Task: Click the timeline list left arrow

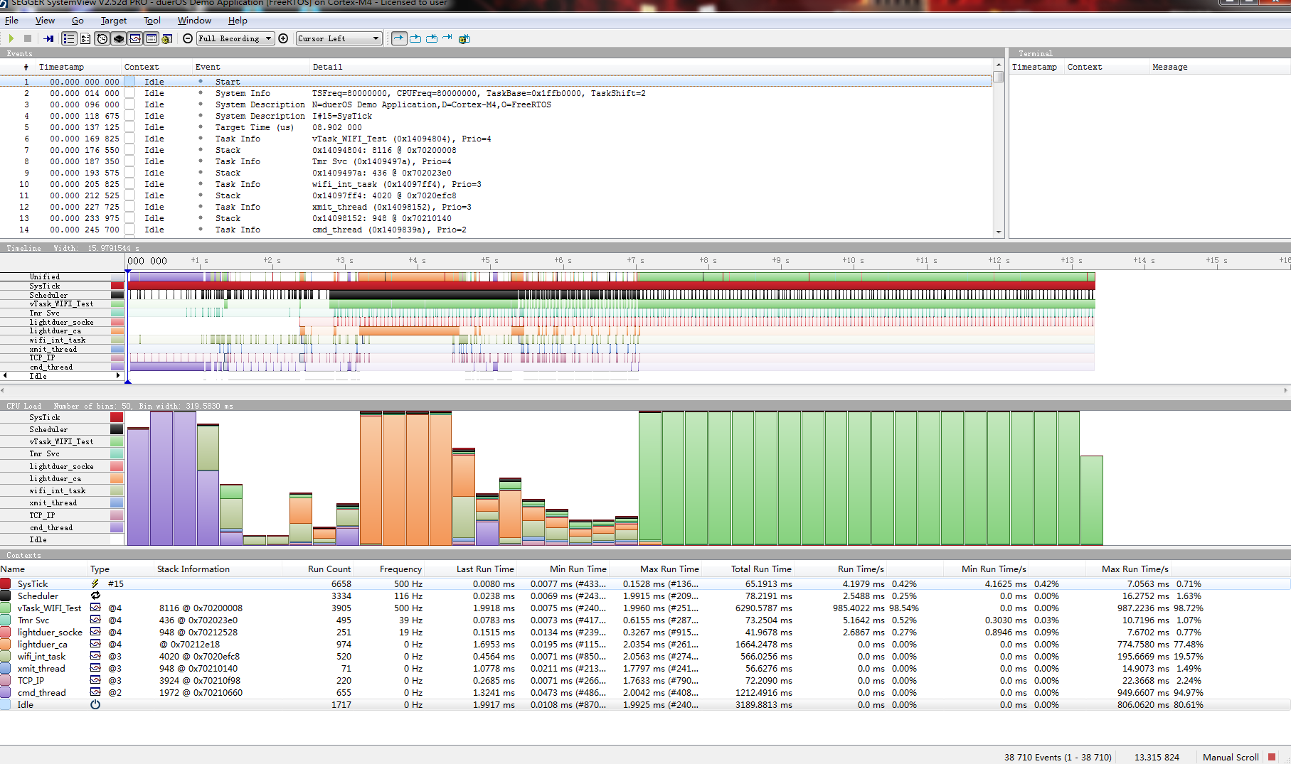Action: (6, 375)
